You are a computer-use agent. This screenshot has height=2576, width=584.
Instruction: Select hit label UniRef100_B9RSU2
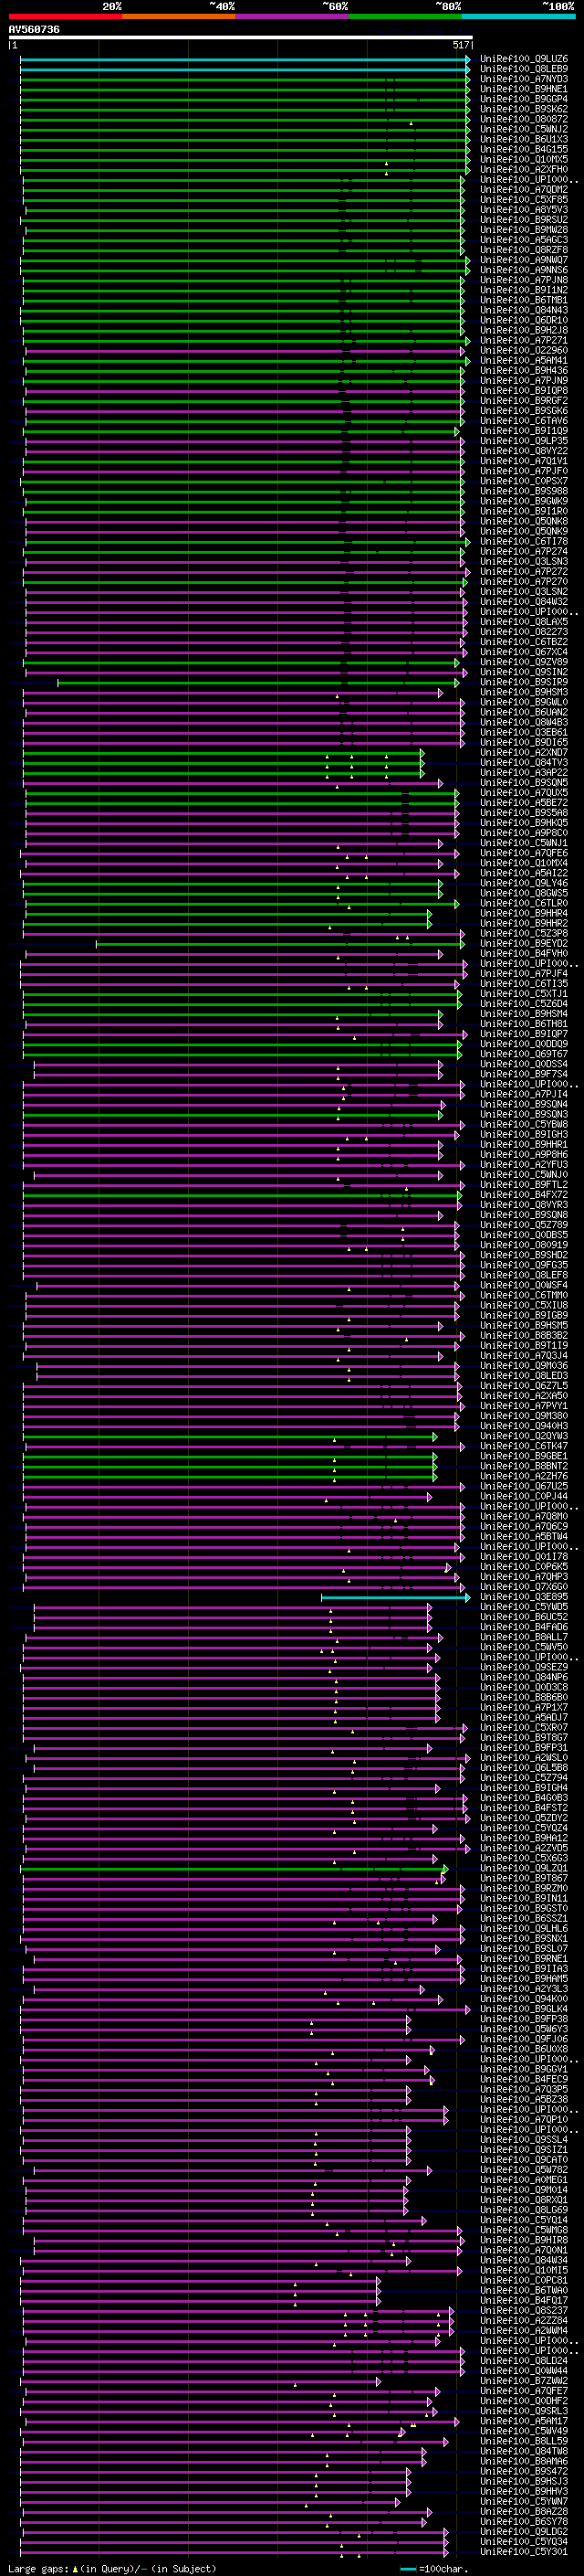(x=524, y=219)
